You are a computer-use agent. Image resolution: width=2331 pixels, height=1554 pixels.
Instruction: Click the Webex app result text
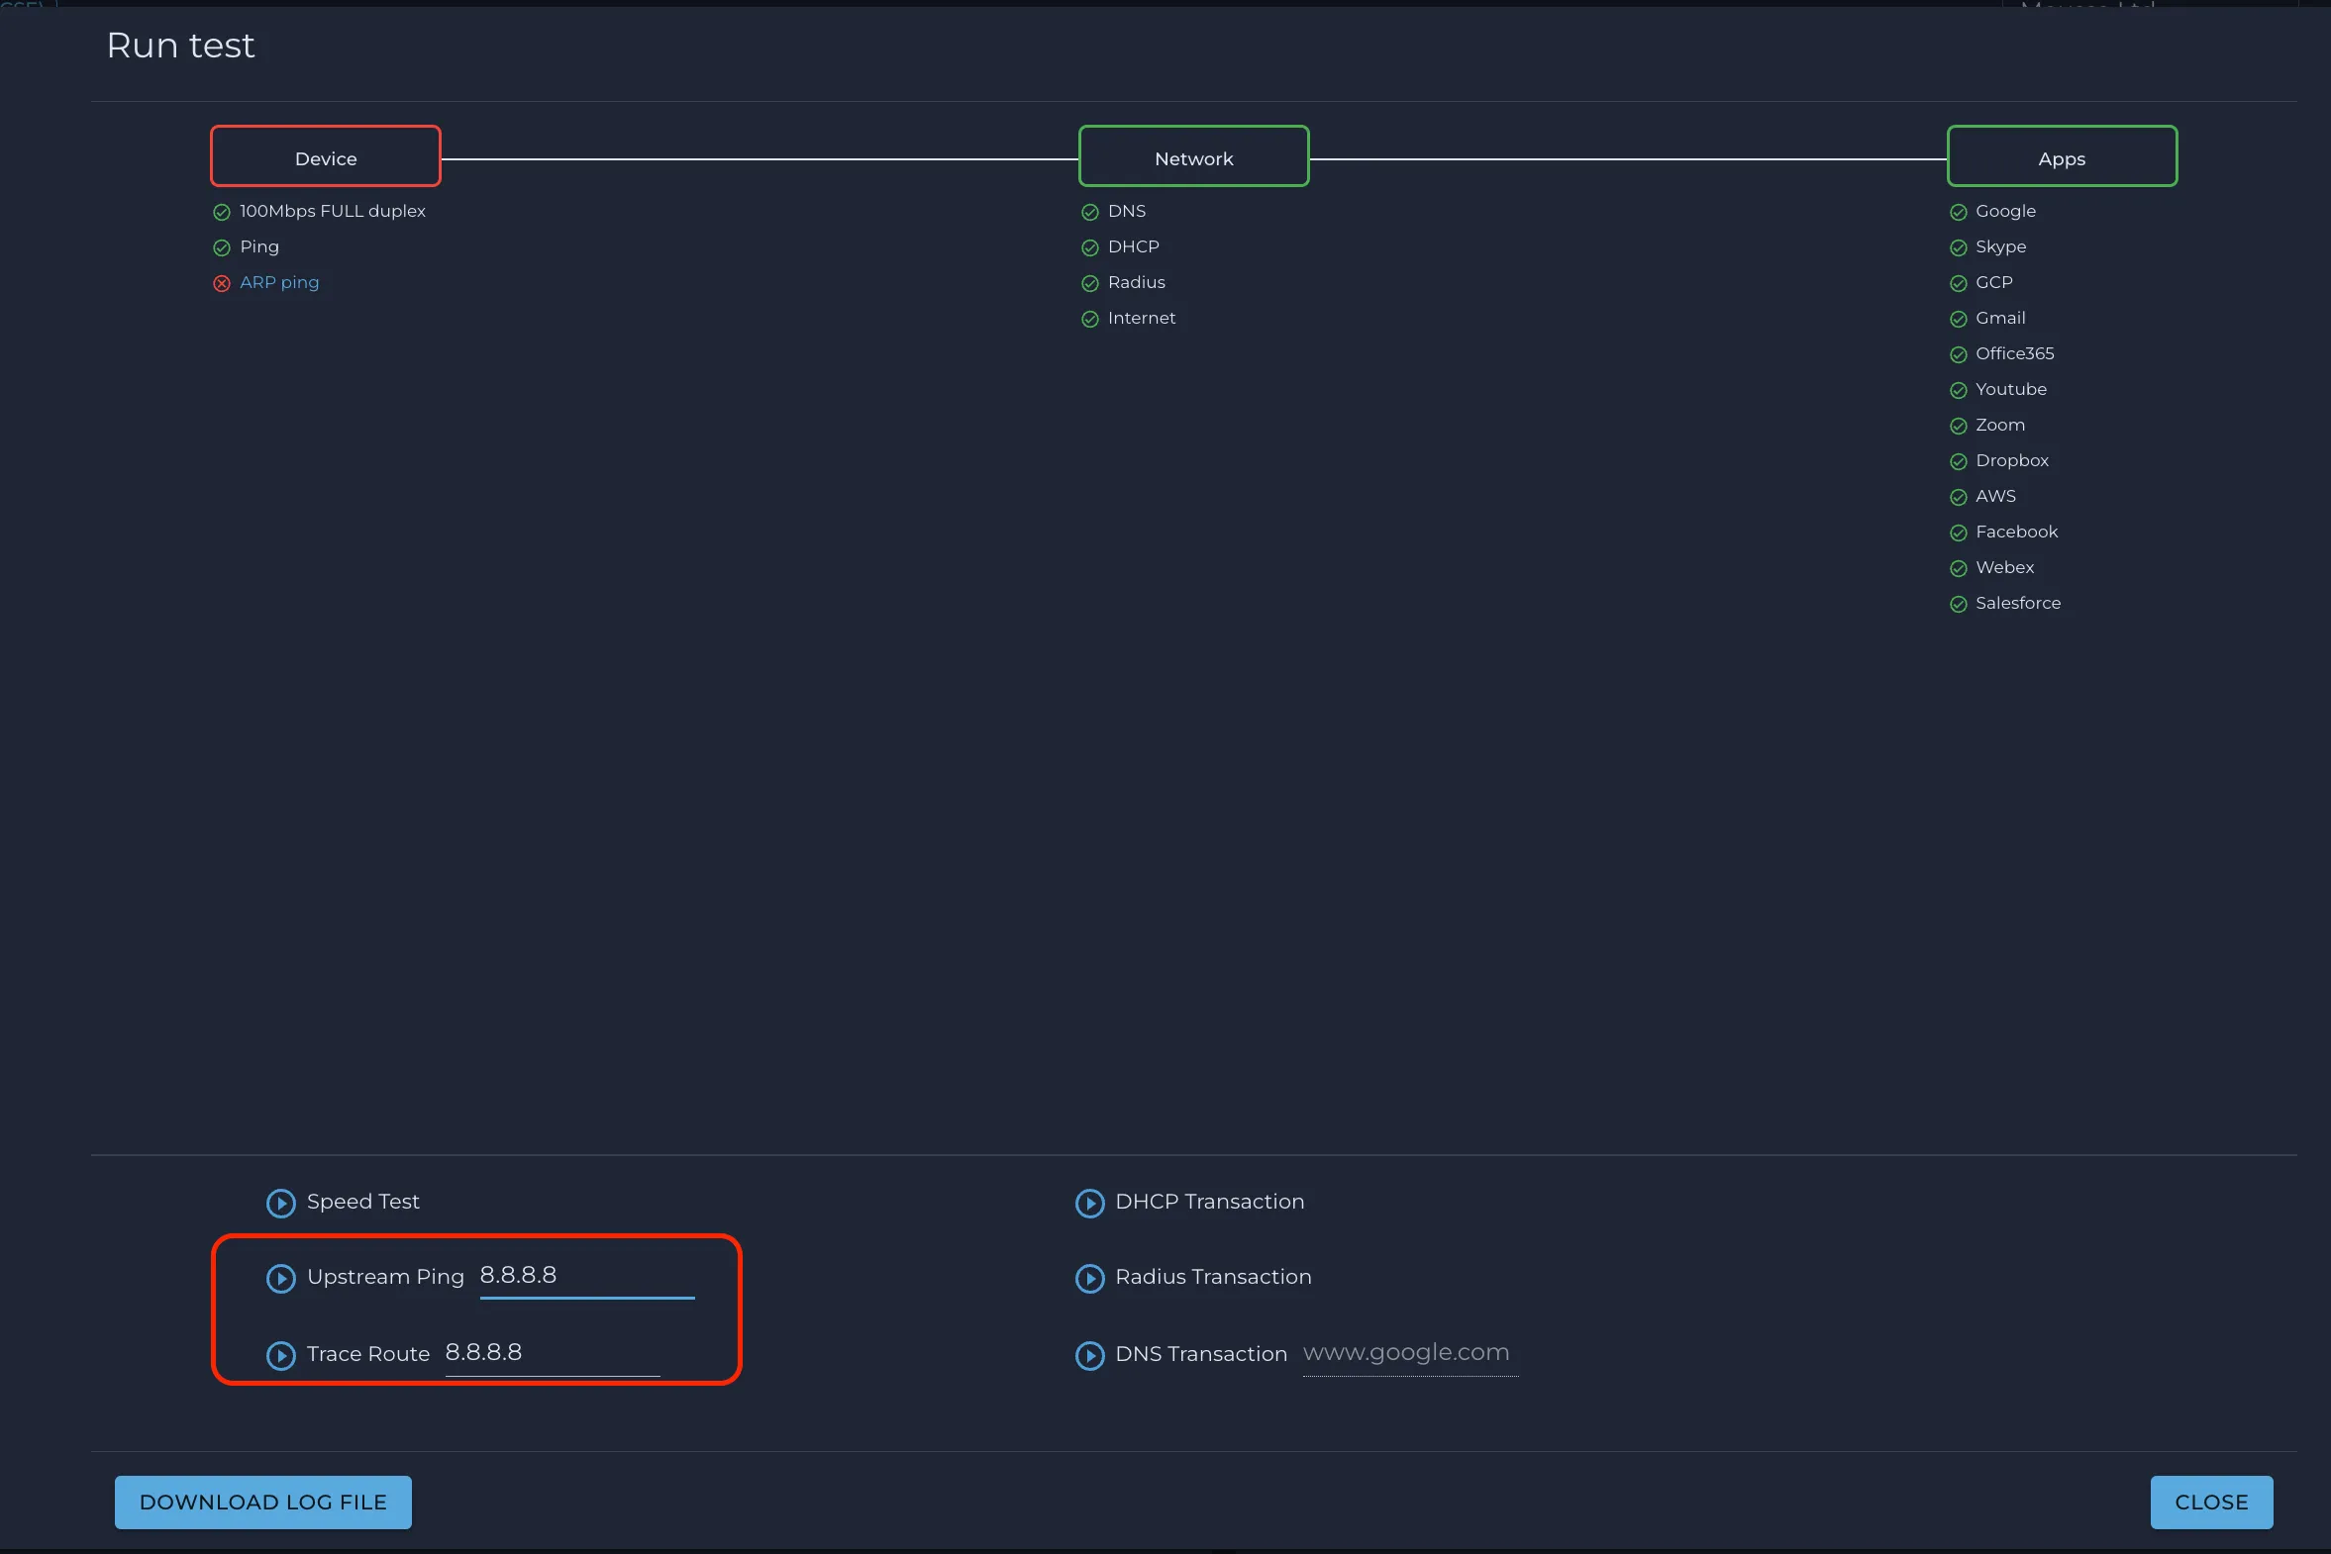[2005, 568]
